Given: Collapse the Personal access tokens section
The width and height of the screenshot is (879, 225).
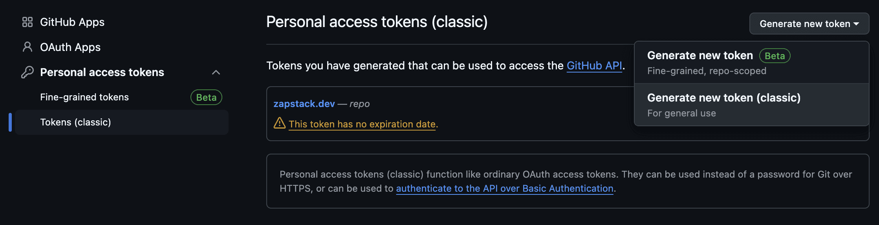Looking at the screenshot, I should tap(216, 72).
